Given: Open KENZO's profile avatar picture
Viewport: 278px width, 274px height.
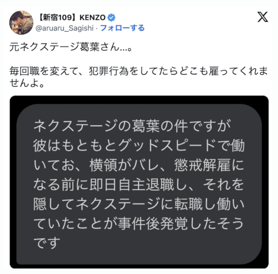Looking at the screenshot, I should pyautogui.click(x=21, y=23).
